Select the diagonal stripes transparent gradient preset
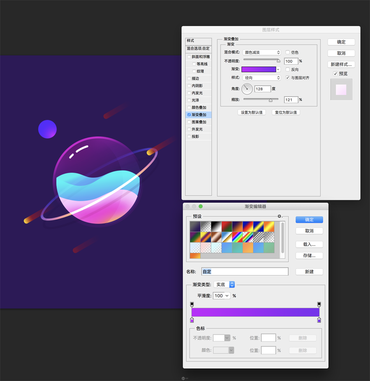Viewport: 370px width, 381px height. pyautogui.click(x=258, y=237)
